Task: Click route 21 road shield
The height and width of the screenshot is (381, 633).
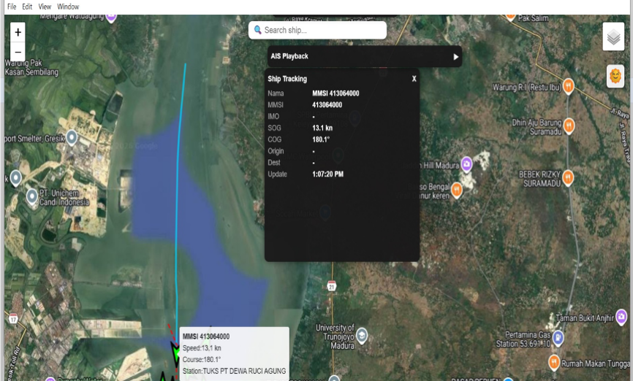Action: pos(331,286)
